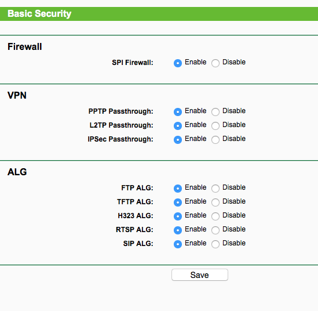Enable SIP ALG radio button
This screenshot has width=318, height=311.
tap(178, 244)
